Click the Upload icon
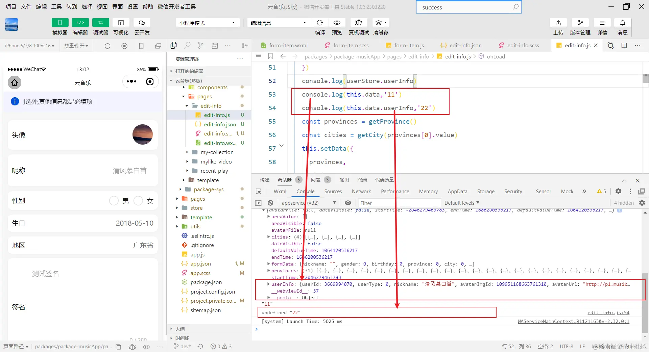Viewport: 649px width, 352px height. (558, 23)
